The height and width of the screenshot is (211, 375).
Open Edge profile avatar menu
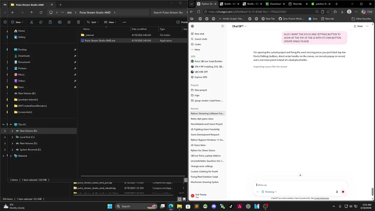349,12
